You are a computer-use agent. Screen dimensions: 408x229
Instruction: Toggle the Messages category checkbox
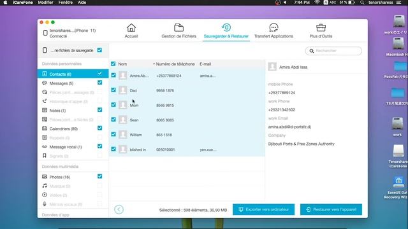coord(99,83)
